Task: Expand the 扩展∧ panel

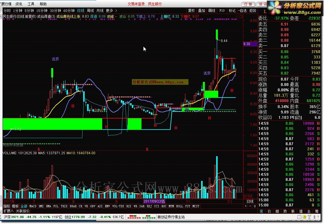Action: 8,211
